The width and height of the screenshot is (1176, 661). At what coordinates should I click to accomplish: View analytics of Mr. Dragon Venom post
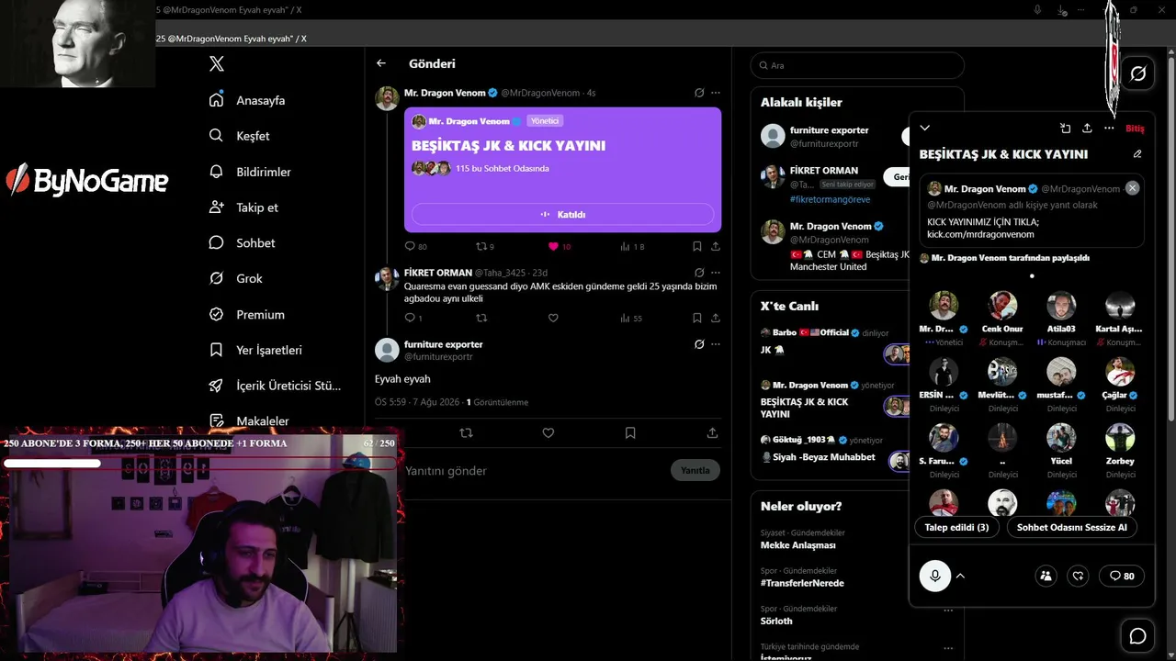[x=632, y=246]
